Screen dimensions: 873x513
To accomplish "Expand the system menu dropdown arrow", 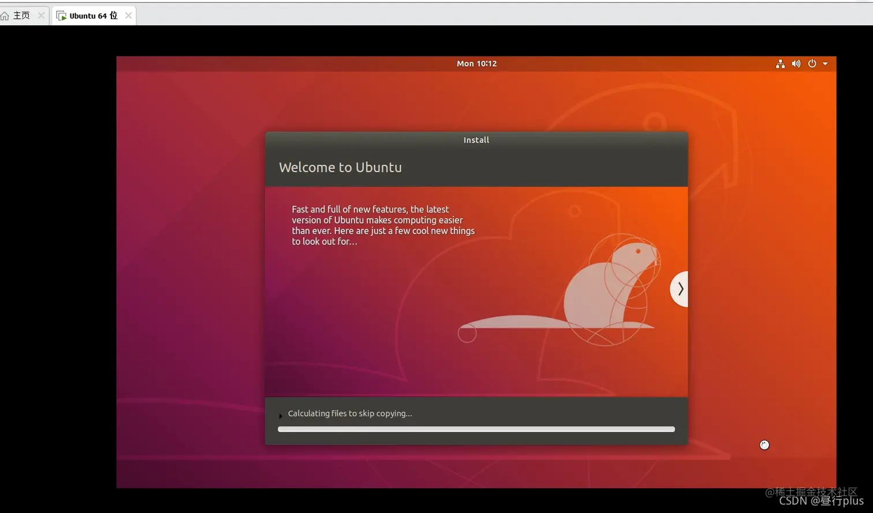I will point(825,64).
